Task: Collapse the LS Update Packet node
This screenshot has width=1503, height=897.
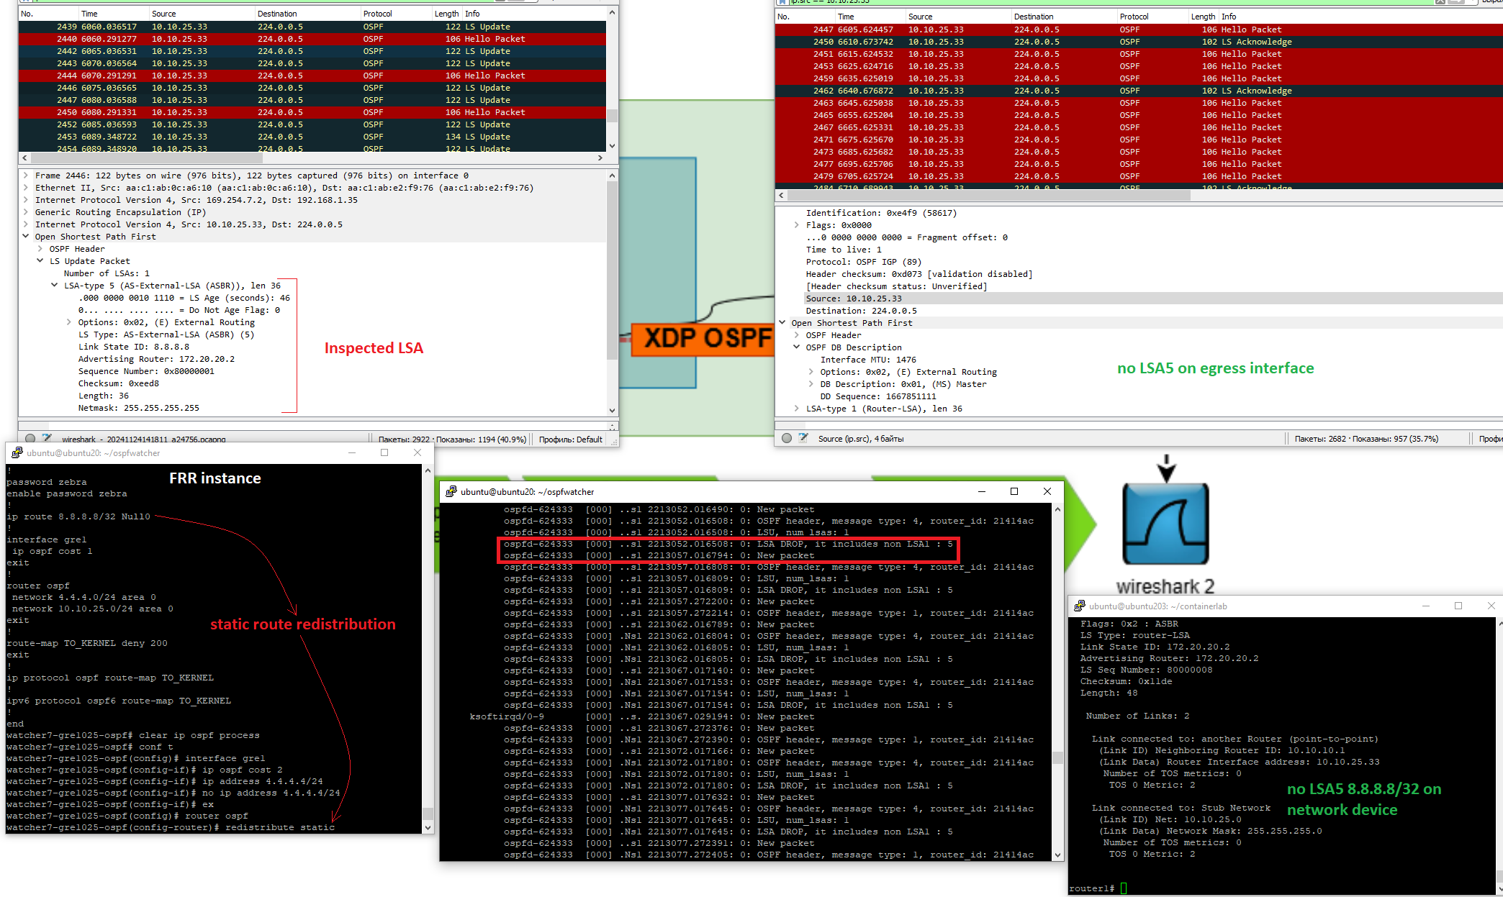Action: 40,261
